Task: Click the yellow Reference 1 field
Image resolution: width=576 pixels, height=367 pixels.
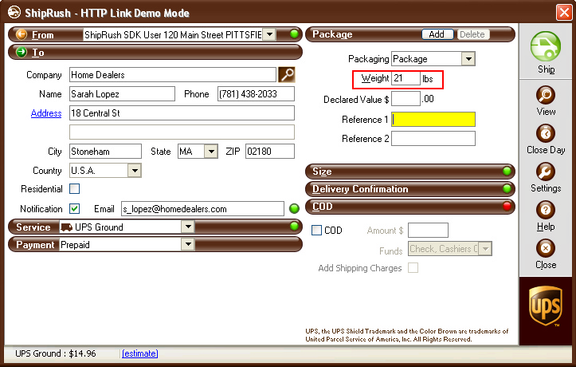Action: [x=433, y=120]
